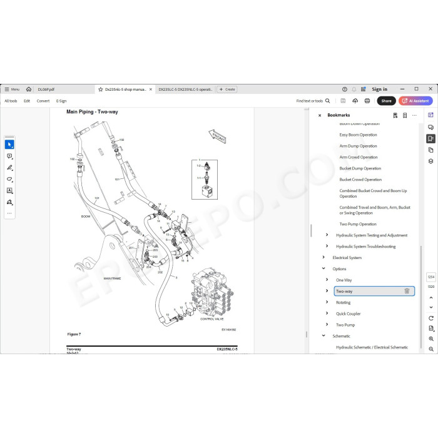This screenshot has height=438, width=438.
Task: Open the notifications bell icon
Action: point(354,89)
